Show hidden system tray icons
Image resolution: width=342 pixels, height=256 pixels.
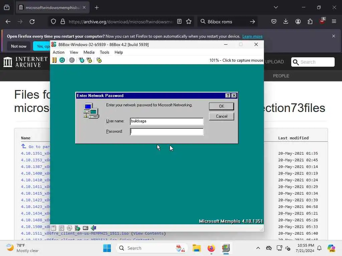[258, 248]
